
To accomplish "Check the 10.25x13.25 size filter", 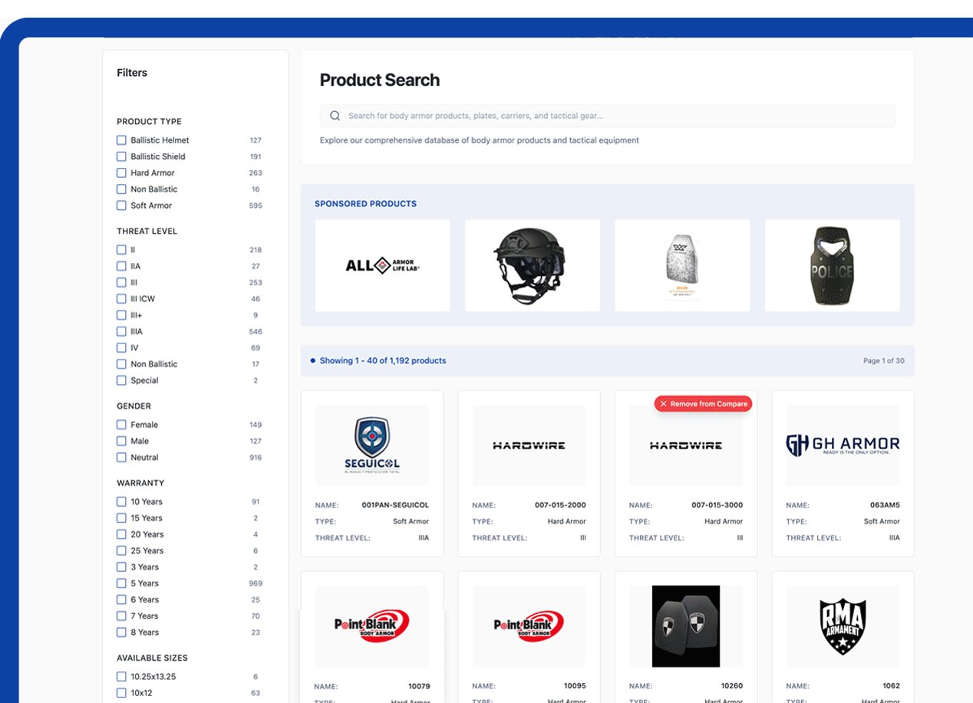I will click(121, 677).
